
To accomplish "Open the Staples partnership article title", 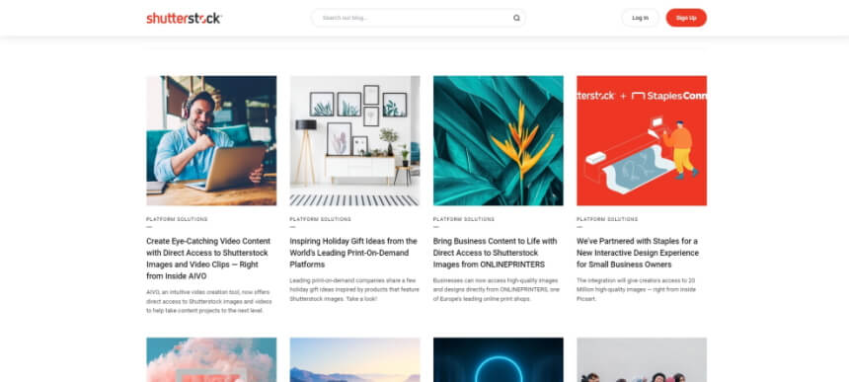I will pyautogui.click(x=638, y=253).
